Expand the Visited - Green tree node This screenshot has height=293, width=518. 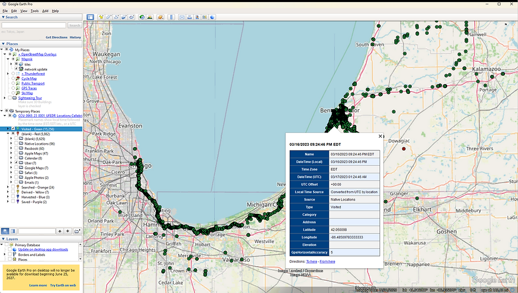pos(8,129)
